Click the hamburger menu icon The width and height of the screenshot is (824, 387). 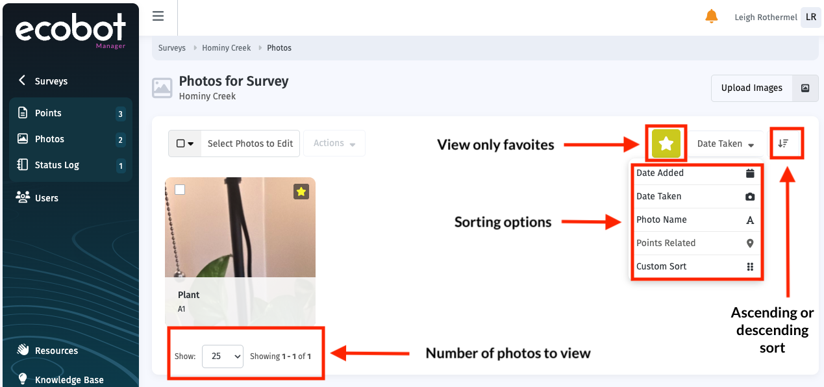click(158, 16)
